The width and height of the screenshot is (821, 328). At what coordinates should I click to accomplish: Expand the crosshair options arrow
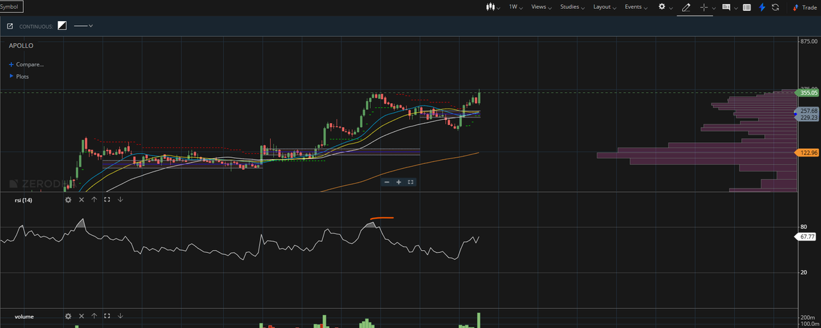[714, 8]
